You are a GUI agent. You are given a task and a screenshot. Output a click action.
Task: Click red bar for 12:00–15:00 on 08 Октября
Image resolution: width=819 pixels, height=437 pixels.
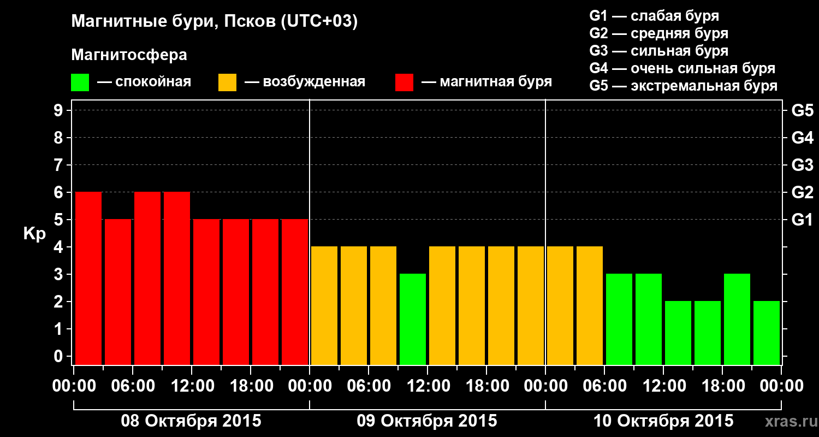tap(206, 292)
